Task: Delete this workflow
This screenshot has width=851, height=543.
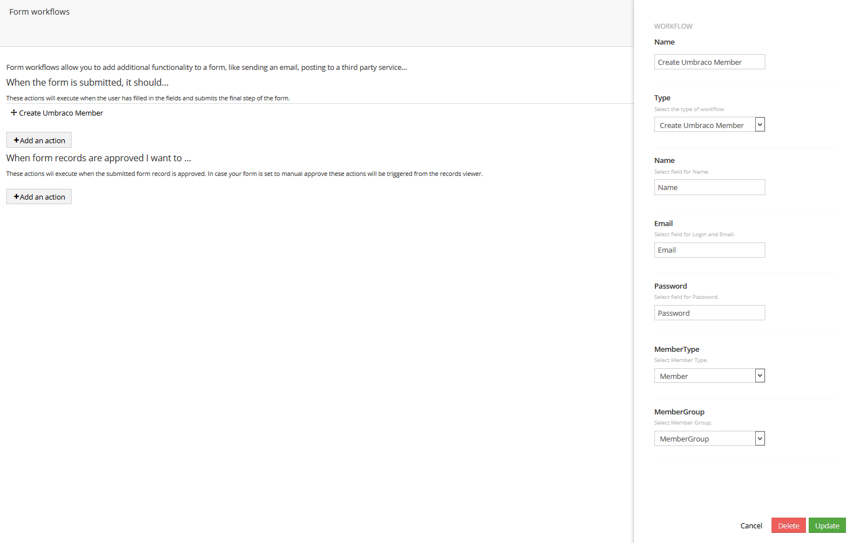Action: click(x=788, y=526)
